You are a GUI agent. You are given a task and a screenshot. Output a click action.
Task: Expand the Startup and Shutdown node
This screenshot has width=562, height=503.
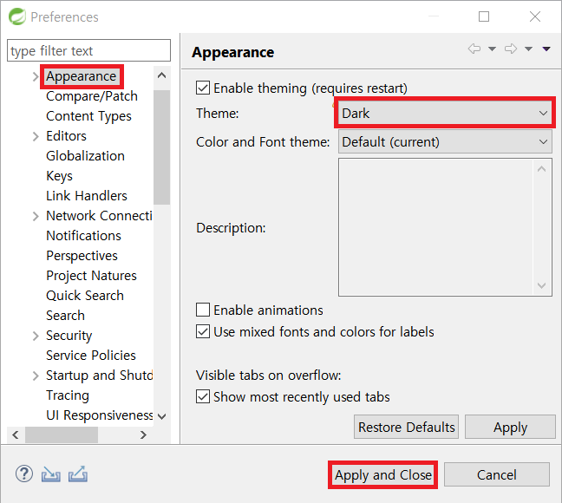point(36,376)
